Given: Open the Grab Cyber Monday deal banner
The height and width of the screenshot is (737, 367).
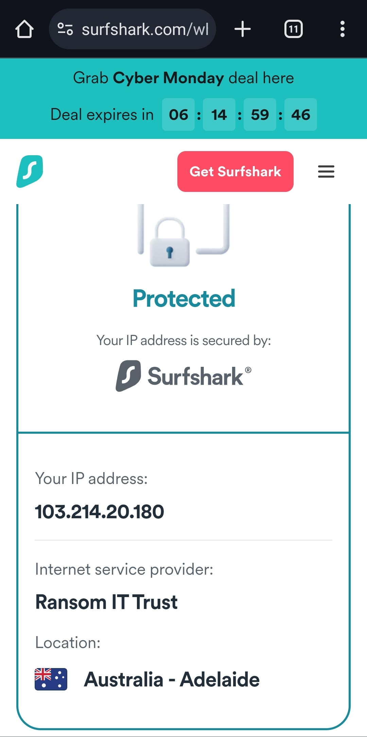Looking at the screenshot, I should point(183,78).
